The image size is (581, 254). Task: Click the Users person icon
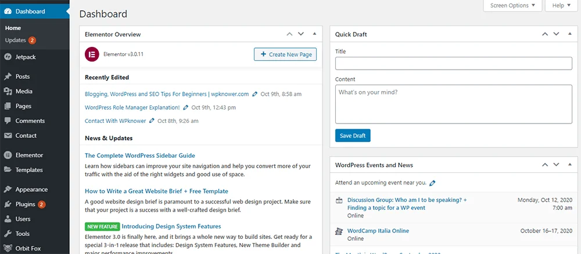(x=8, y=219)
